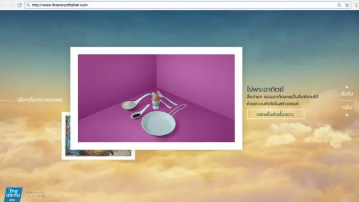Image resolution: width=359 pixels, height=202 pixels.
Task: Reload the page with the refresh icon
Action: [x=19, y=5]
